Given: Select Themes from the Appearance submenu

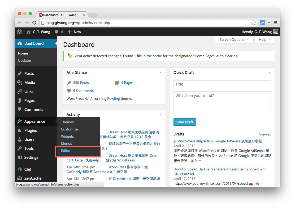Looking at the screenshot, I should (x=67, y=122).
